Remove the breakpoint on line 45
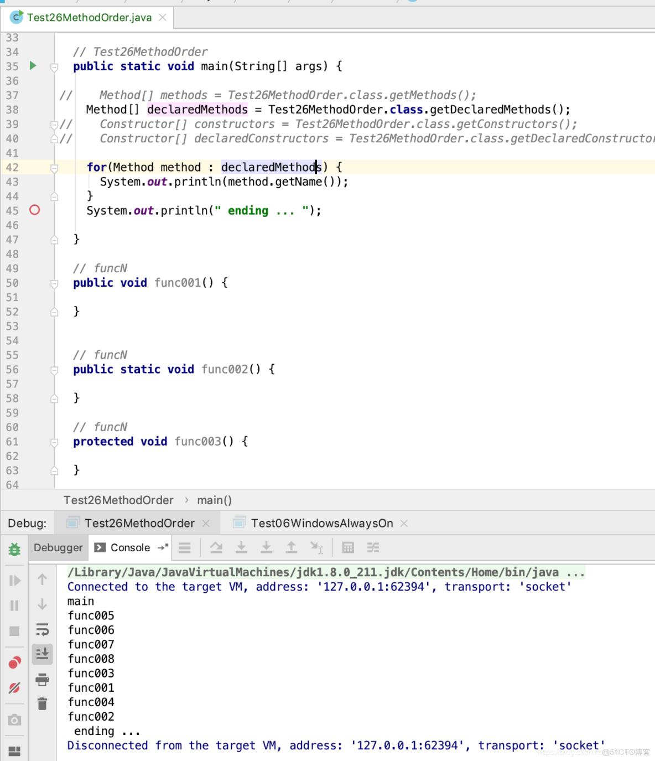655x761 pixels. 34,210
